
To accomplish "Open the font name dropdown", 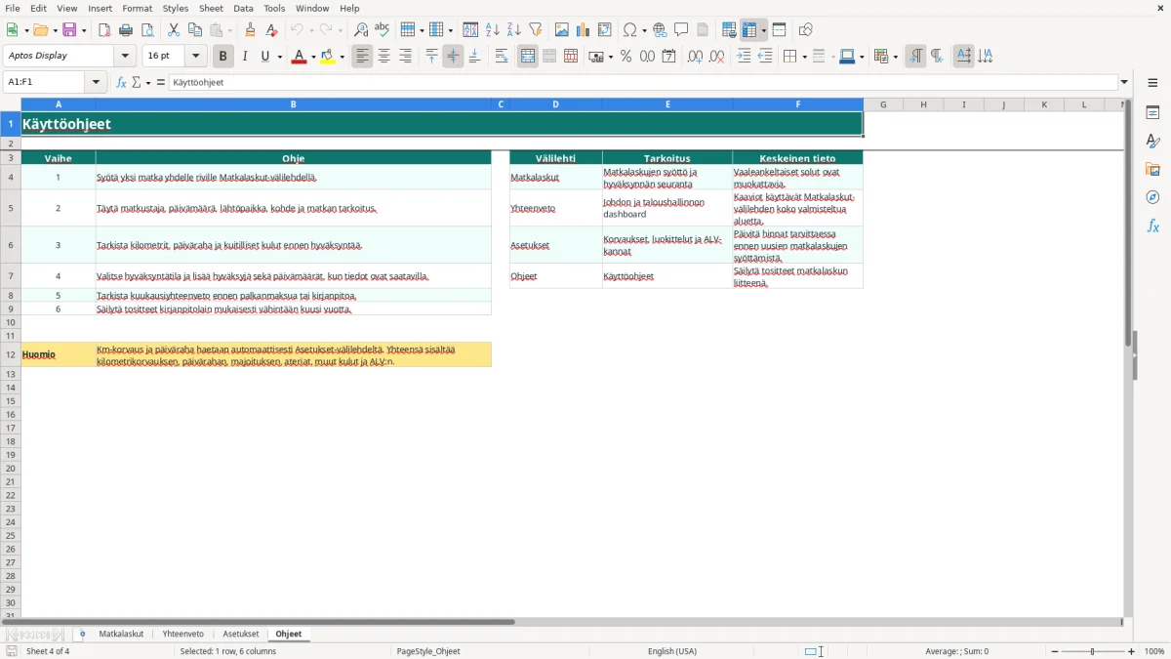I will coord(125,57).
